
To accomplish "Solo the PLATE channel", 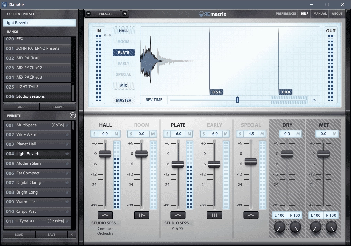I will (167, 134).
